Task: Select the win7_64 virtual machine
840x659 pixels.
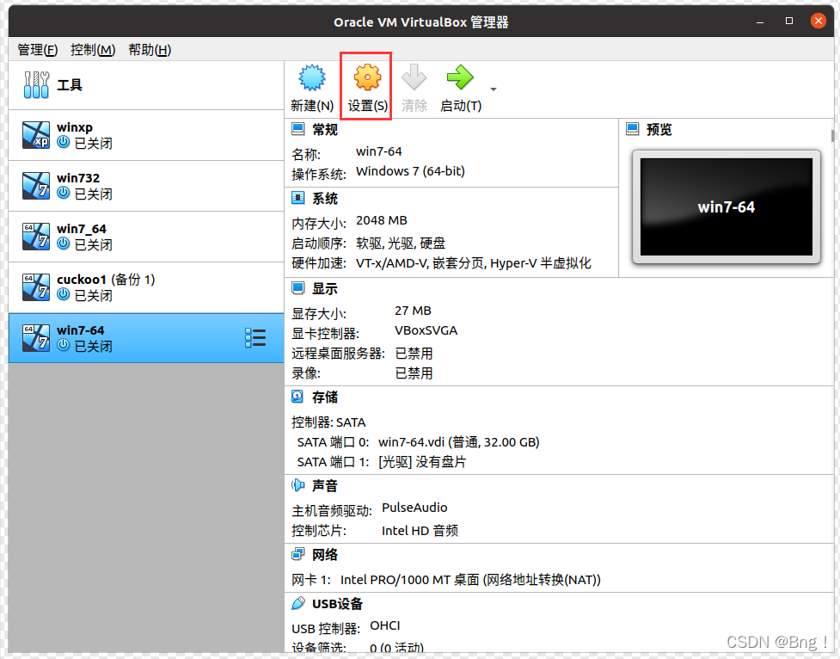Action: (x=146, y=237)
